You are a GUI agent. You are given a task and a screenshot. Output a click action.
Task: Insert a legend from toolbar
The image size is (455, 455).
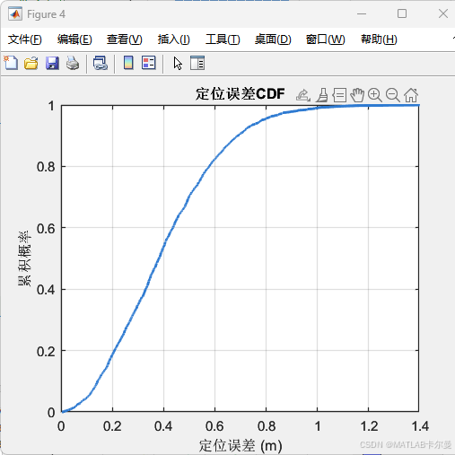pyautogui.click(x=149, y=63)
